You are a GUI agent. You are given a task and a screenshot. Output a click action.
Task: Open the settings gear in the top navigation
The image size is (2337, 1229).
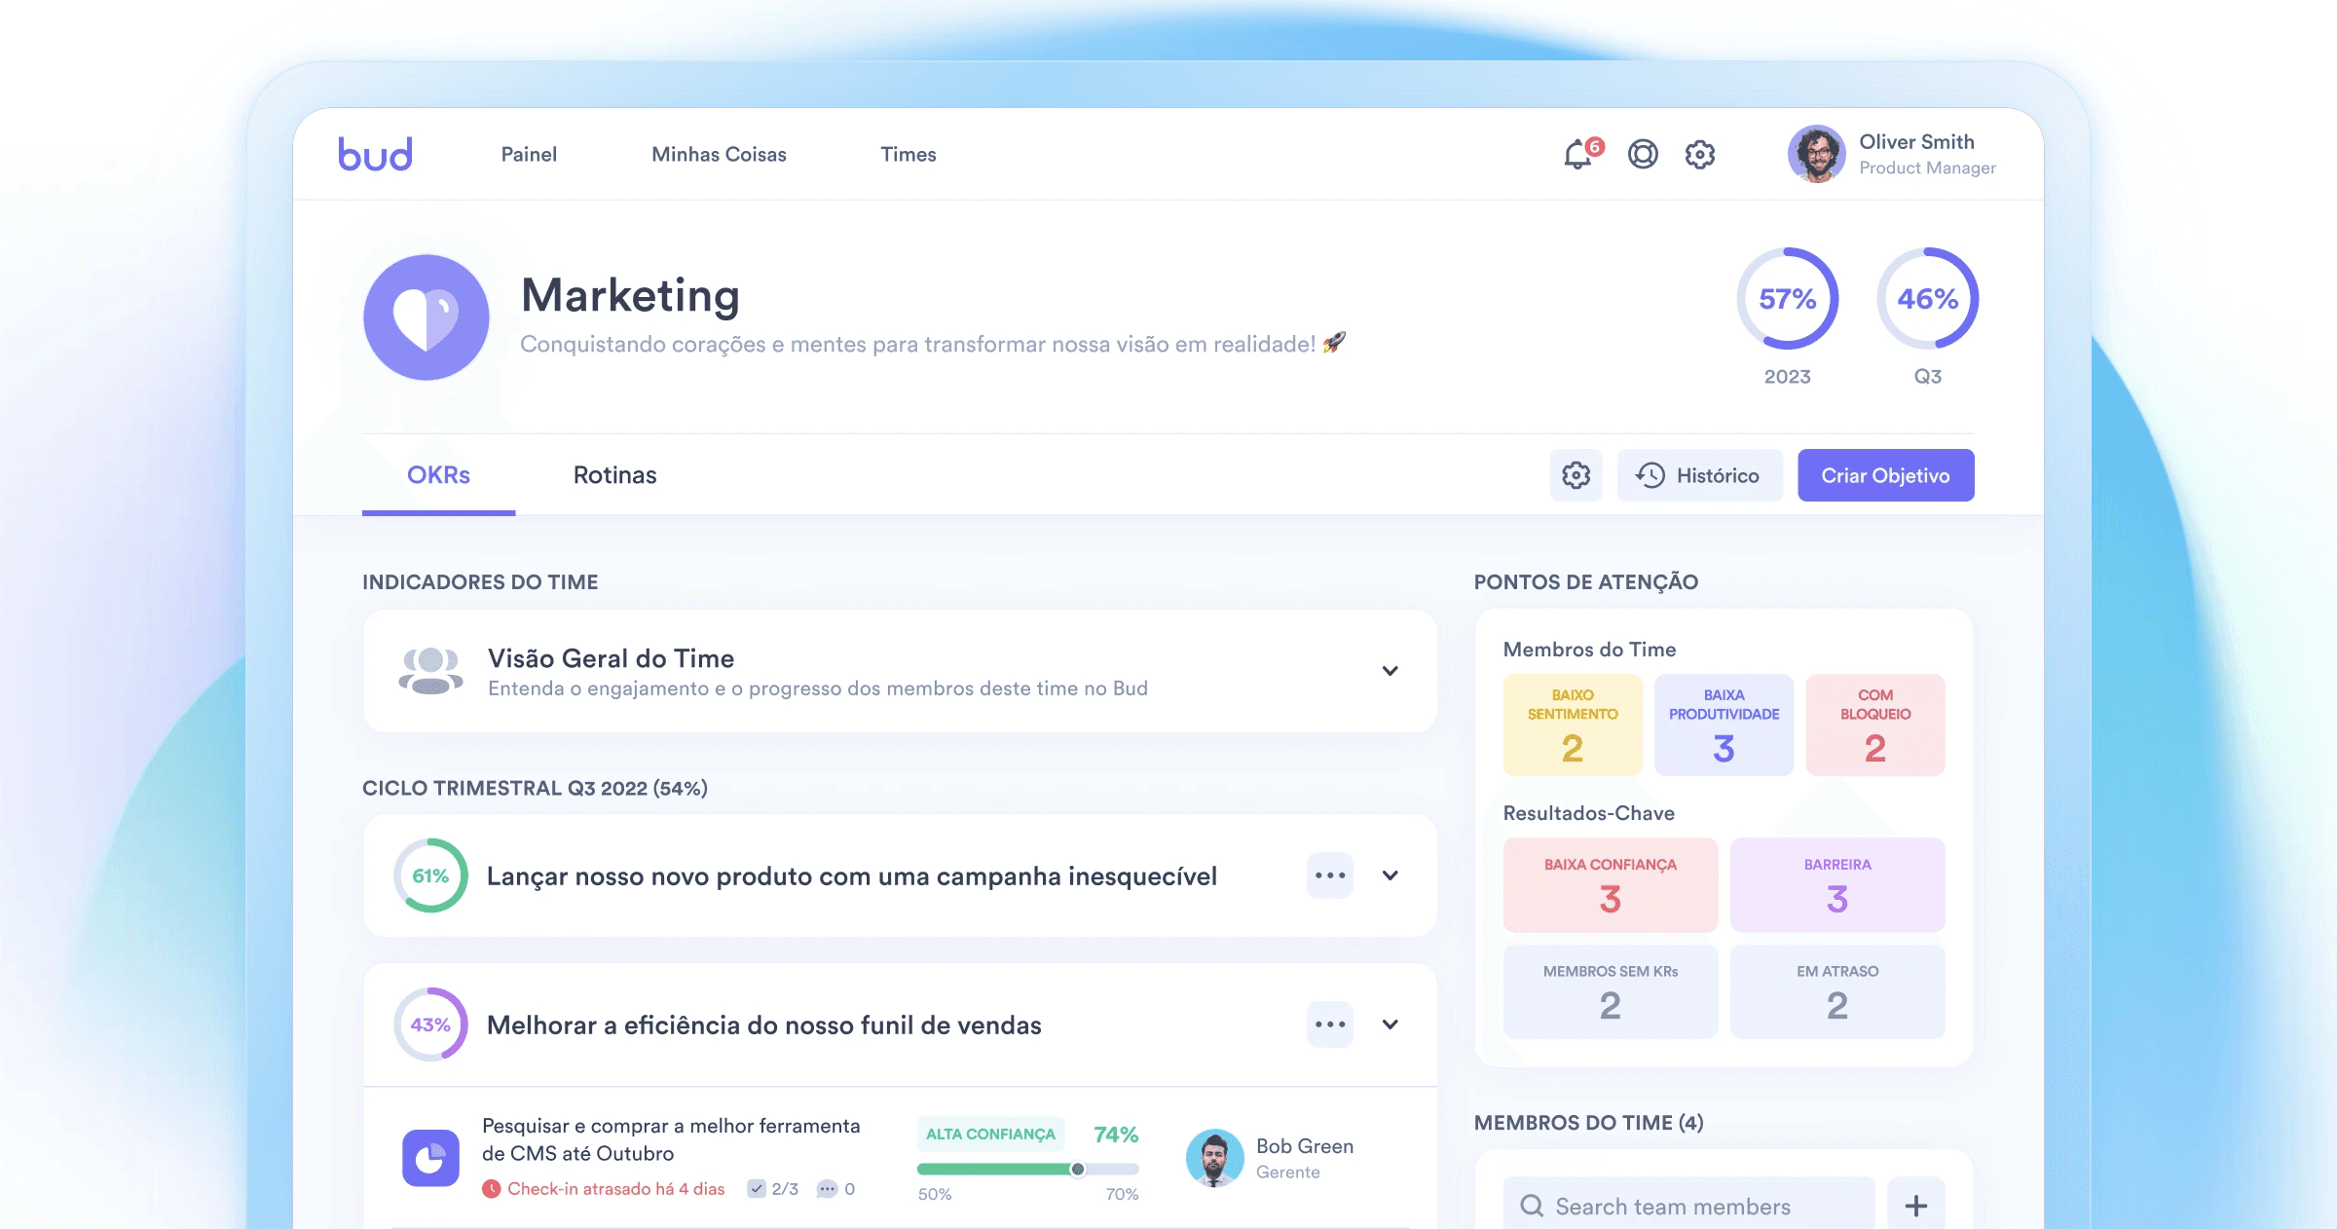tap(1700, 153)
